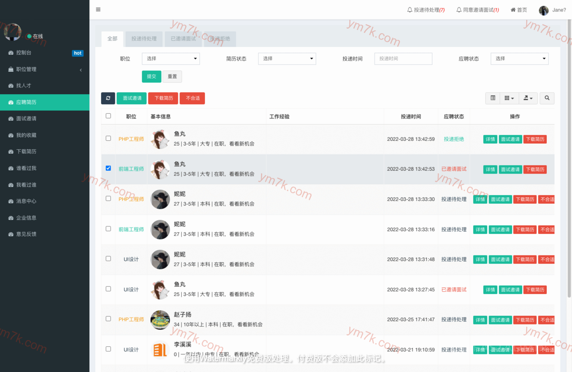572x372 pixels.
Task: Open the table search magnifier icon
Action: tap(547, 98)
